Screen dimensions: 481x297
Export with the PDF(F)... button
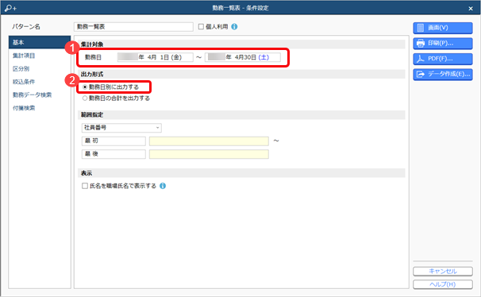[x=443, y=59]
